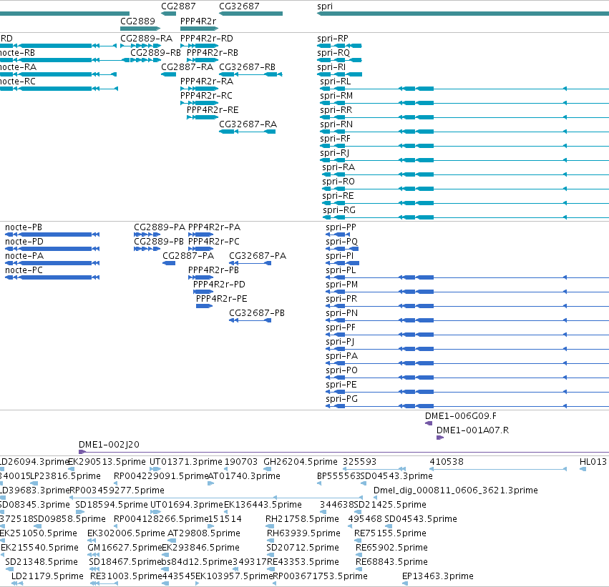Select the CG2887 gene label in top track
This screenshot has width=609, height=587.
(x=178, y=6)
